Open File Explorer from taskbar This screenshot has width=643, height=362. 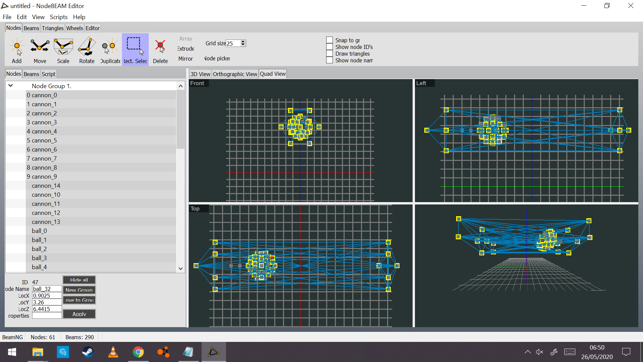(x=38, y=352)
